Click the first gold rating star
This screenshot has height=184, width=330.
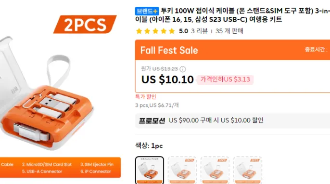tap(139, 31)
